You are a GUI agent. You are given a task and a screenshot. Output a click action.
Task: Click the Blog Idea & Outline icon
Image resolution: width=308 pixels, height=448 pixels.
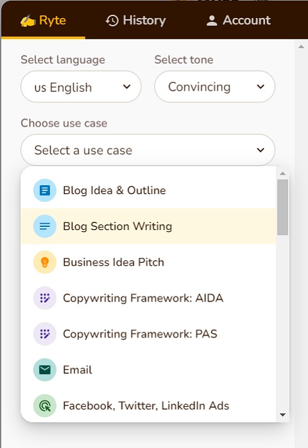click(45, 190)
